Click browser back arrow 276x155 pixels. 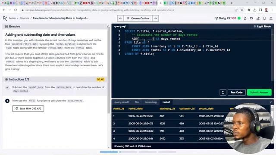pyautogui.click(x=4, y=10)
